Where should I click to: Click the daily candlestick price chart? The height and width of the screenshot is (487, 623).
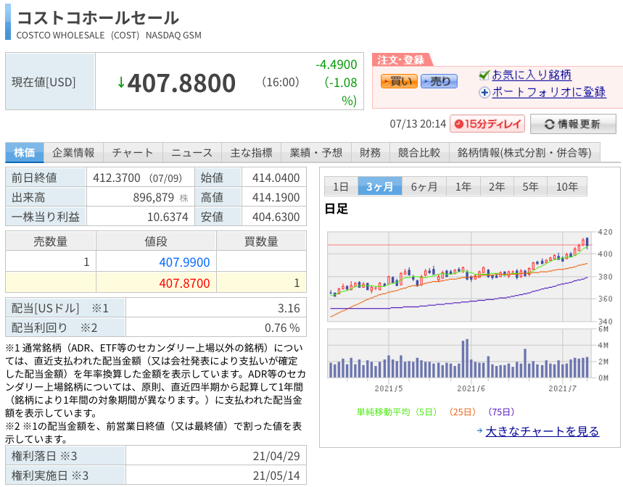tap(461, 277)
